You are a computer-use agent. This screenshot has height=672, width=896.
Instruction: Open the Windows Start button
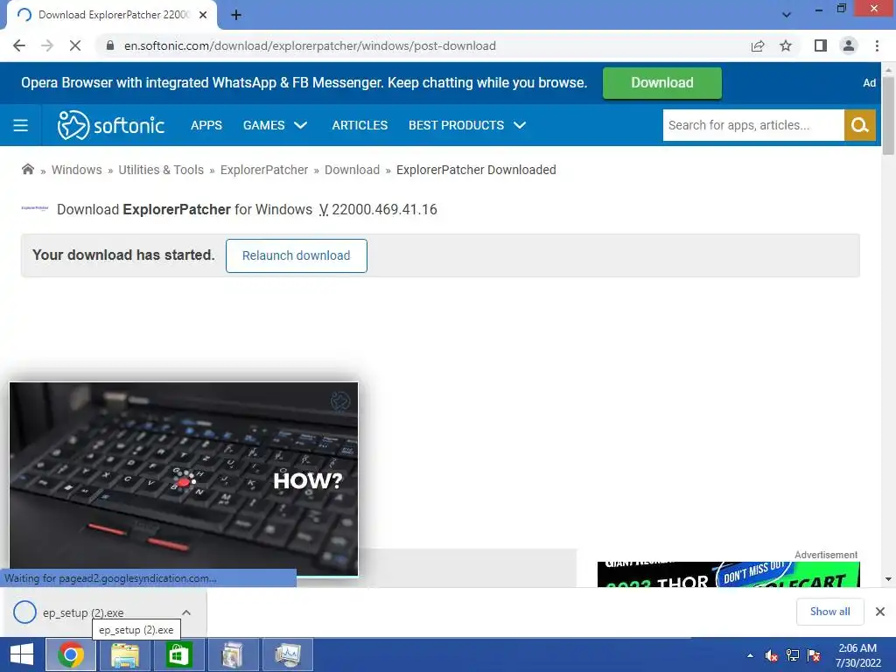[22, 654]
